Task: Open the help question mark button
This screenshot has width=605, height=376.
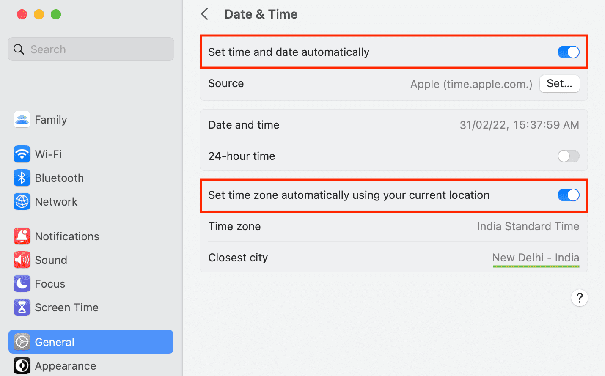Action: [579, 297]
